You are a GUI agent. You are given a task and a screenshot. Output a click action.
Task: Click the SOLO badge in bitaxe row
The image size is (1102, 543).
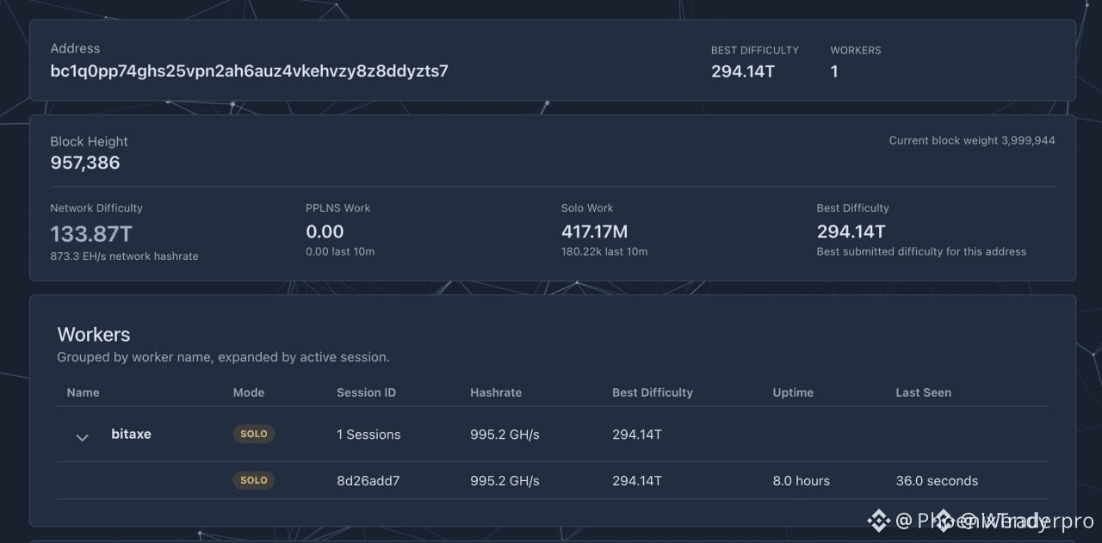254,435
